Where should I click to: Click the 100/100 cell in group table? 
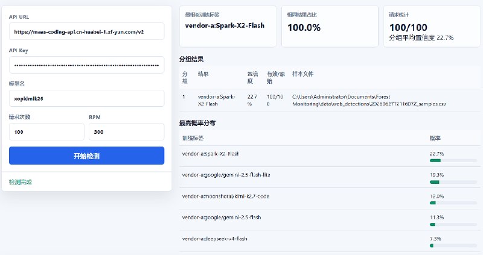275,100
